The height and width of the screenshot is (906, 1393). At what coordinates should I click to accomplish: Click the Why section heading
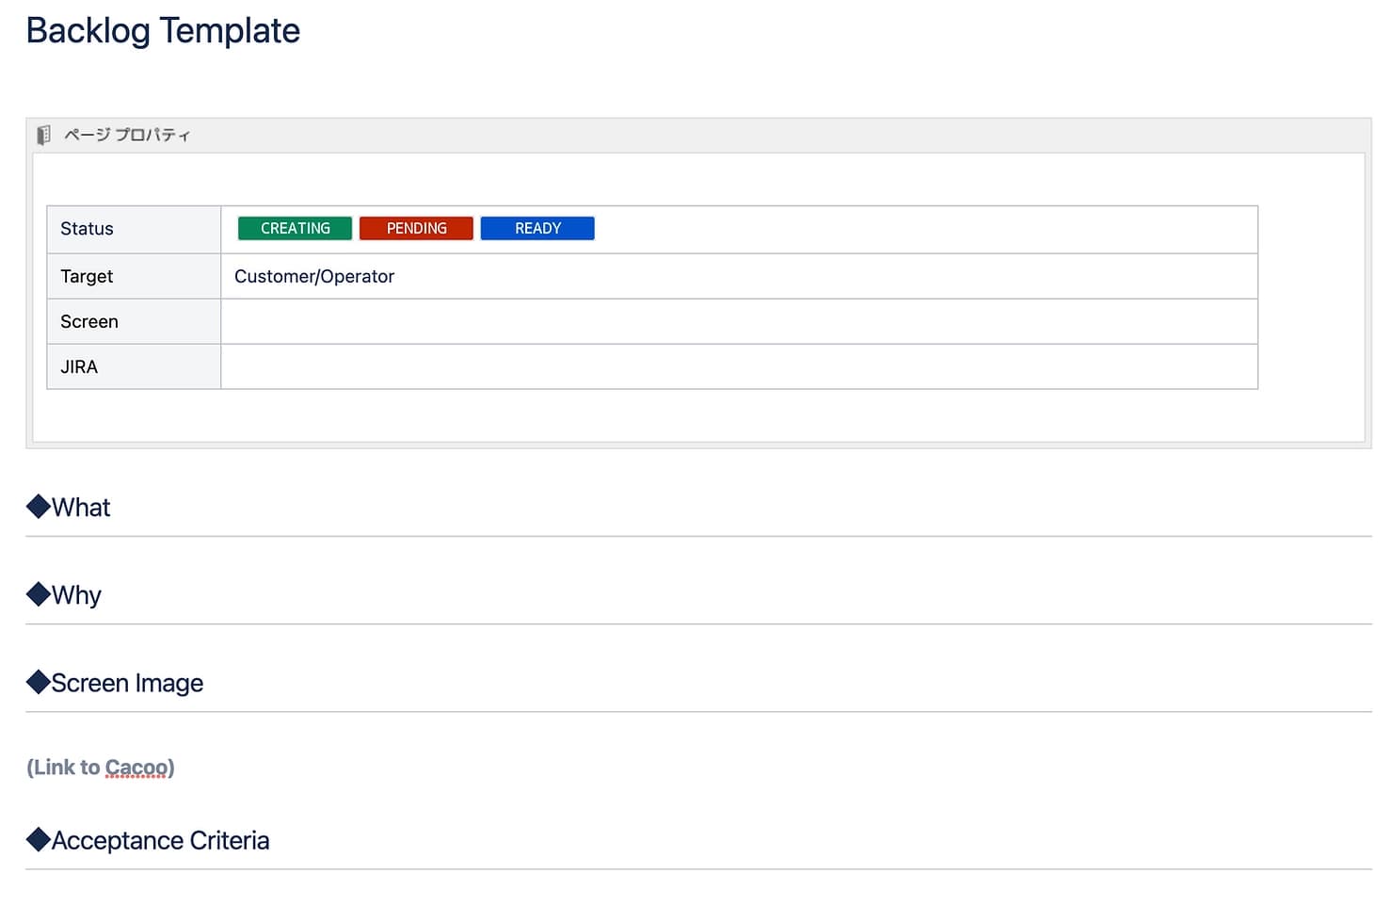(76, 595)
